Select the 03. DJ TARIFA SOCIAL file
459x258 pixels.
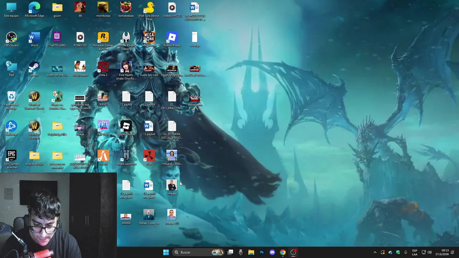(172, 130)
